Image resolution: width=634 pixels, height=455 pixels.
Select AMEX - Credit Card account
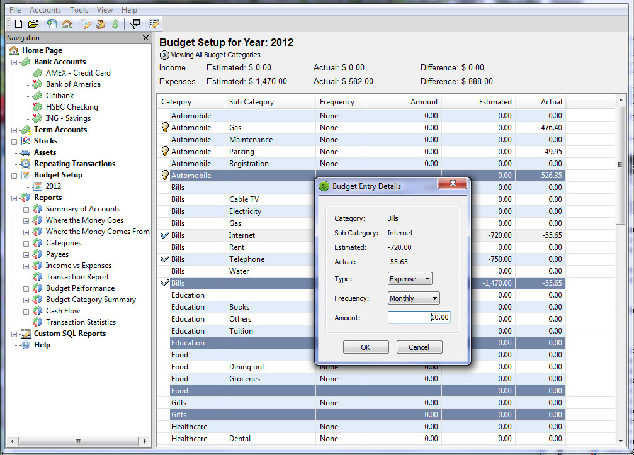pyautogui.click(x=78, y=73)
